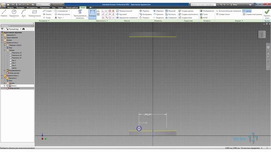Click Проецирование геометрии tool
This screenshot has height=152, width=271.
click(x=80, y=14)
